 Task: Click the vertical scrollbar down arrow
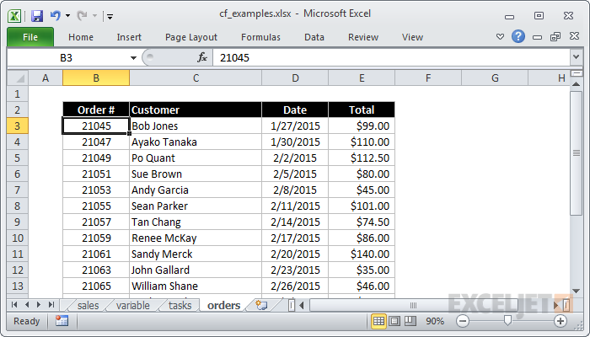coord(576,291)
